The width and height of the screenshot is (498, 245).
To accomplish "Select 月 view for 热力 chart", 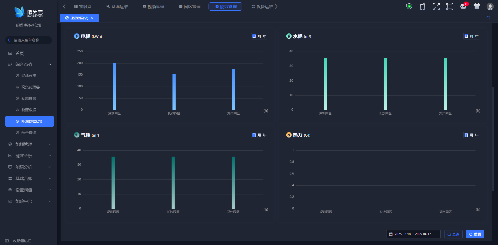I will (x=472, y=135).
